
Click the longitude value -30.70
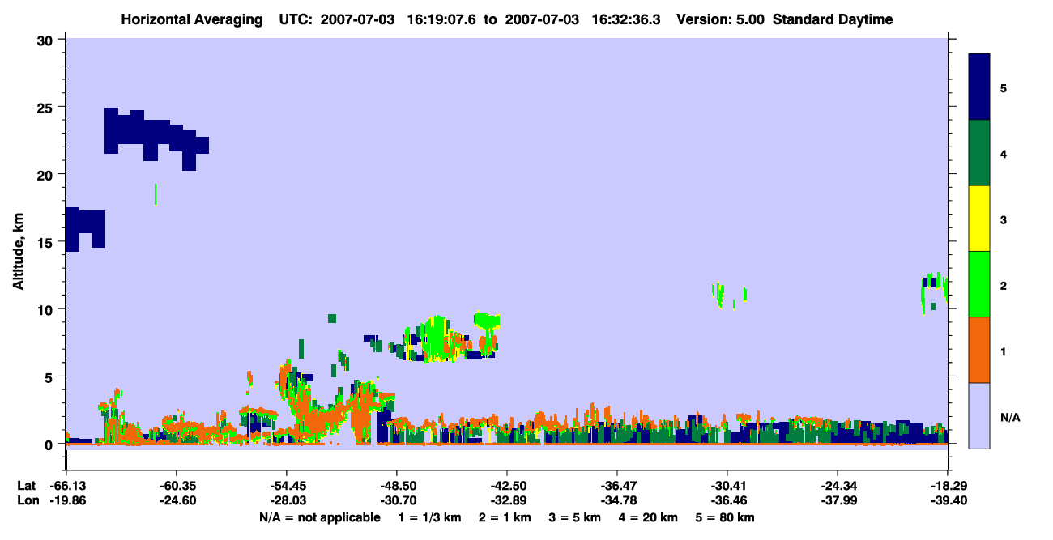pyautogui.click(x=397, y=500)
